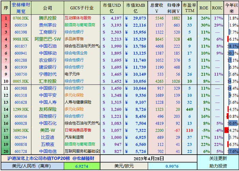Click the 市值USD亿 column header
This screenshot has height=171, width=239.
tap(112, 8)
